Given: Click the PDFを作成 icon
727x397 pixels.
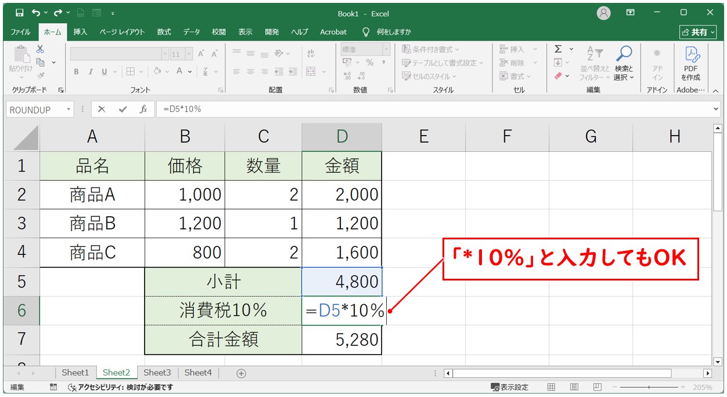Looking at the screenshot, I should pos(692,63).
